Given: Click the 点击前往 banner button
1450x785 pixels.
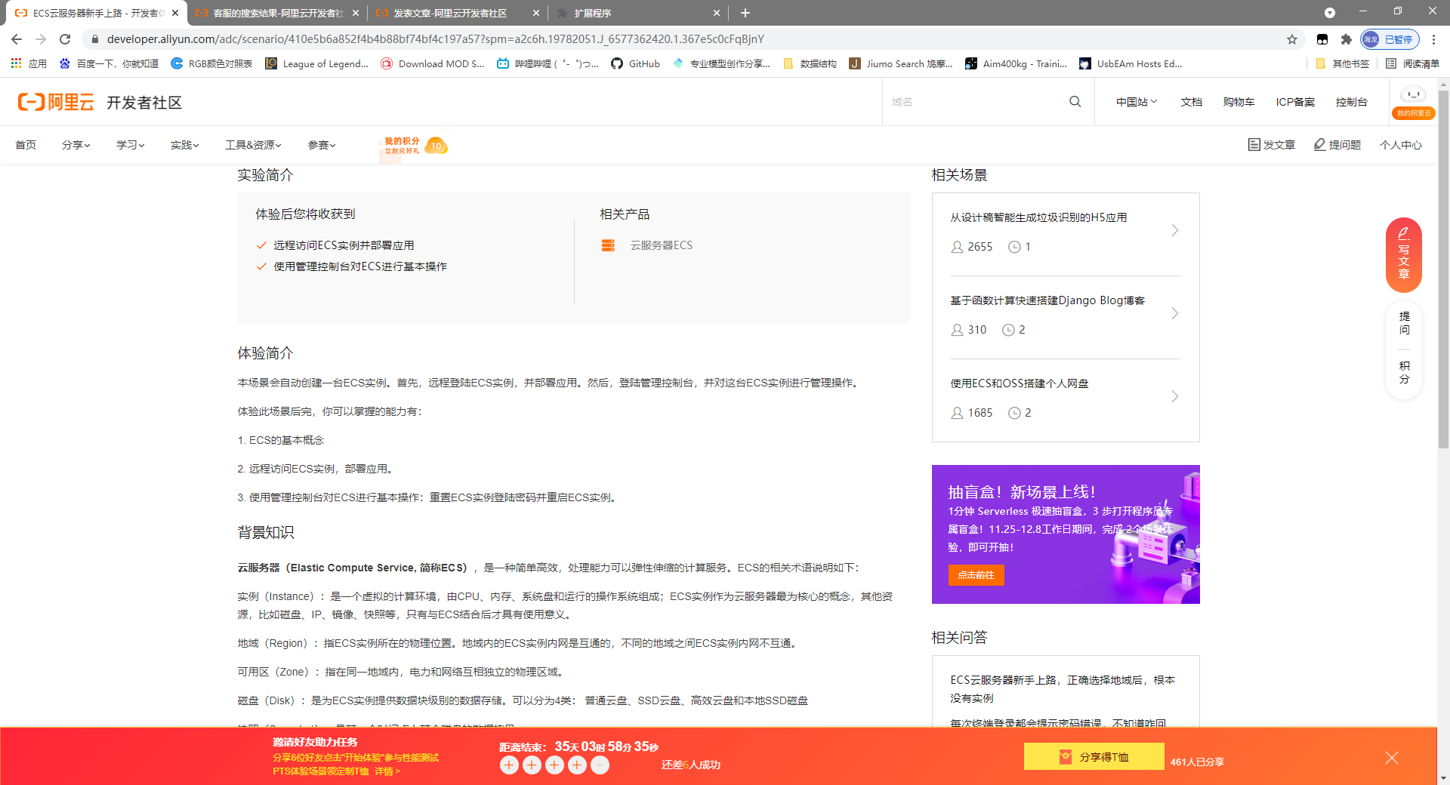Looking at the screenshot, I should coord(976,575).
